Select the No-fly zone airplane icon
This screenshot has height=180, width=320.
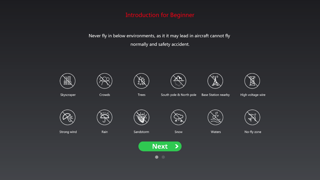pos(252,117)
